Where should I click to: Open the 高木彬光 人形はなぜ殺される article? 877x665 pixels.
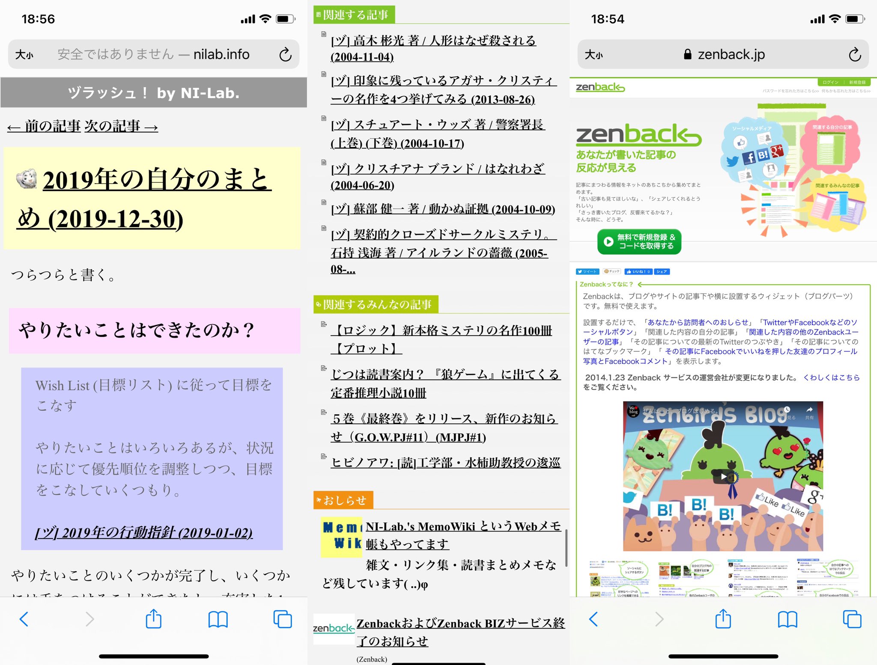(x=433, y=48)
